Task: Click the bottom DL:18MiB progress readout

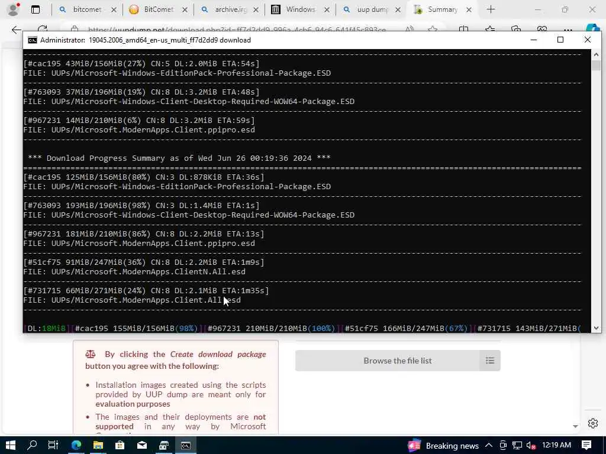Action: 46,329
